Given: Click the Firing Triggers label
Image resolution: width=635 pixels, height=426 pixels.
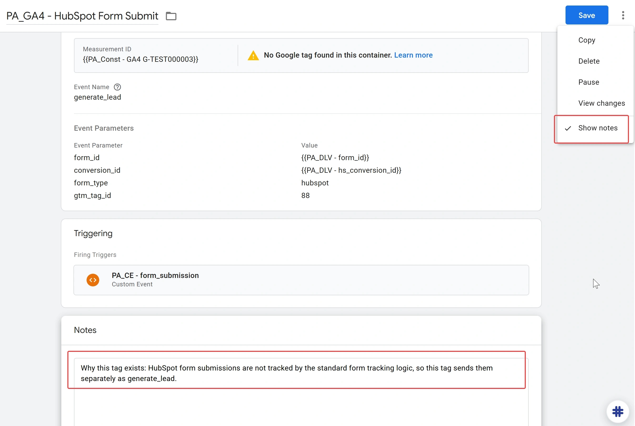Looking at the screenshot, I should pos(95,255).
